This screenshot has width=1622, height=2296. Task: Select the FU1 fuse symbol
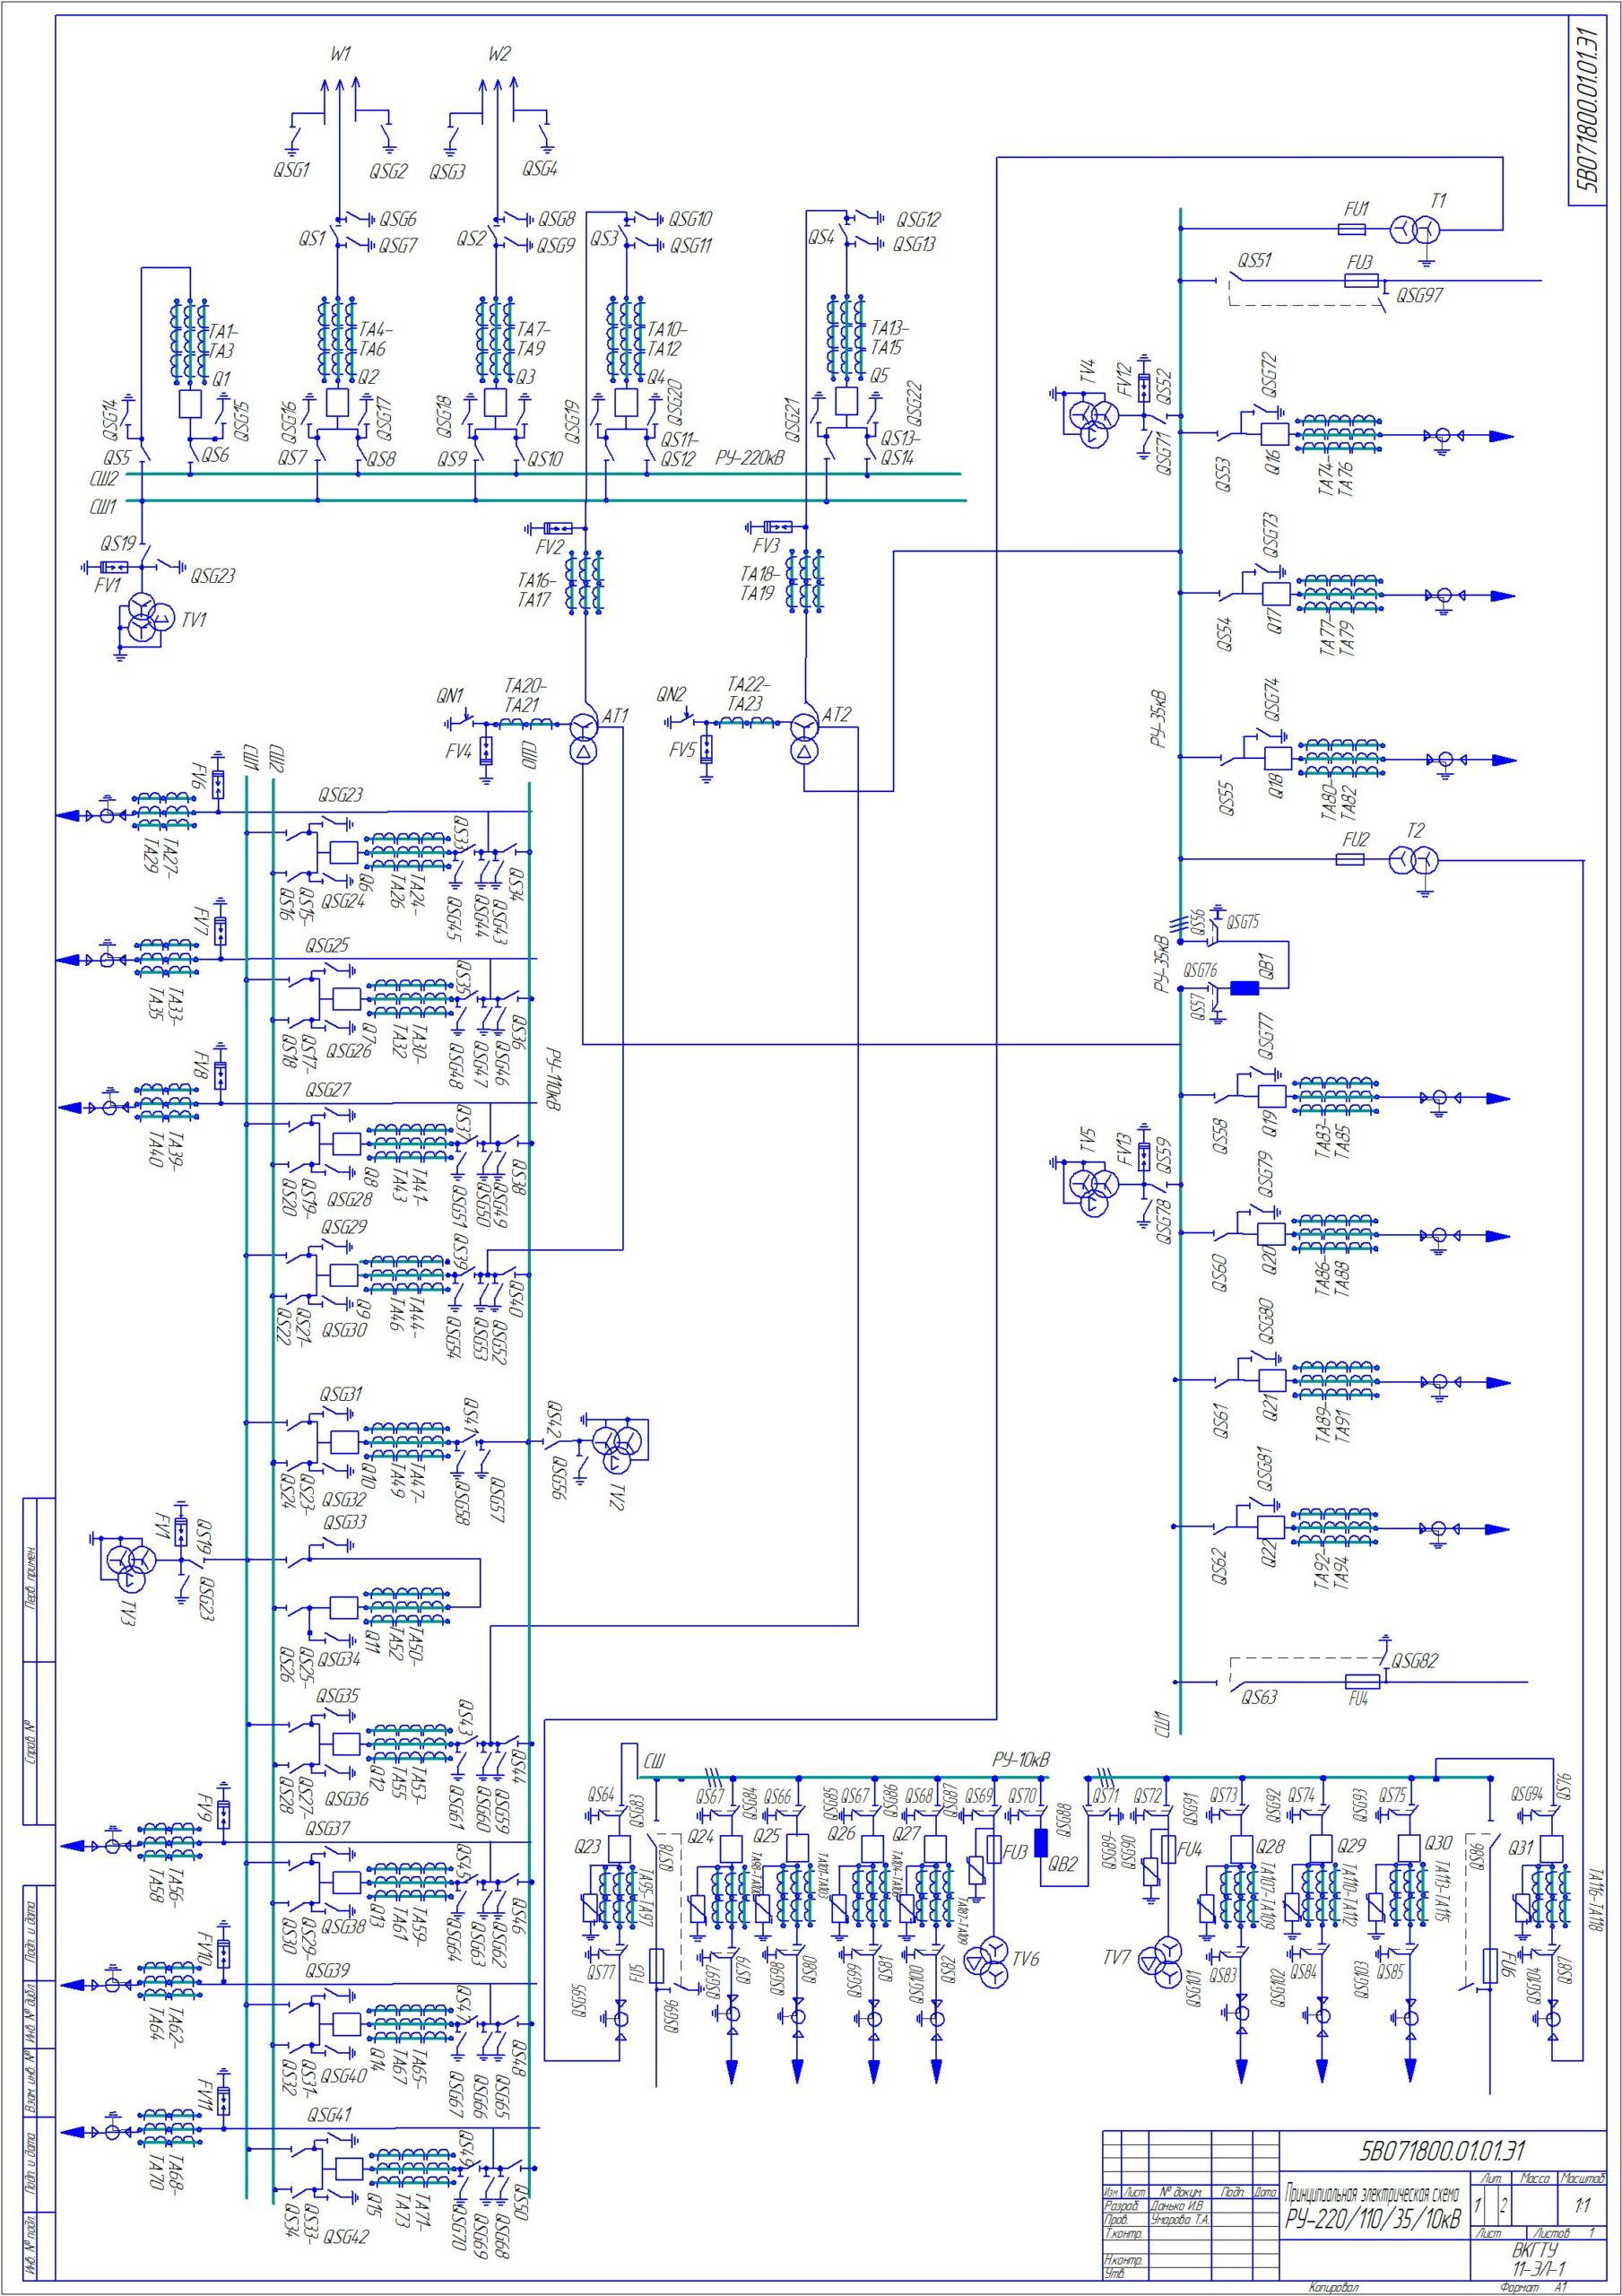pos(1352,229)
